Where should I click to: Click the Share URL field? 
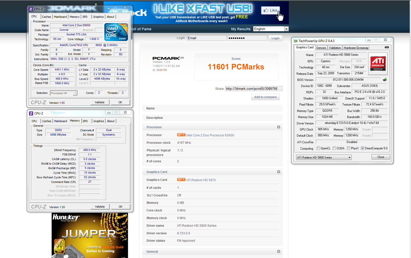(254, 89)
